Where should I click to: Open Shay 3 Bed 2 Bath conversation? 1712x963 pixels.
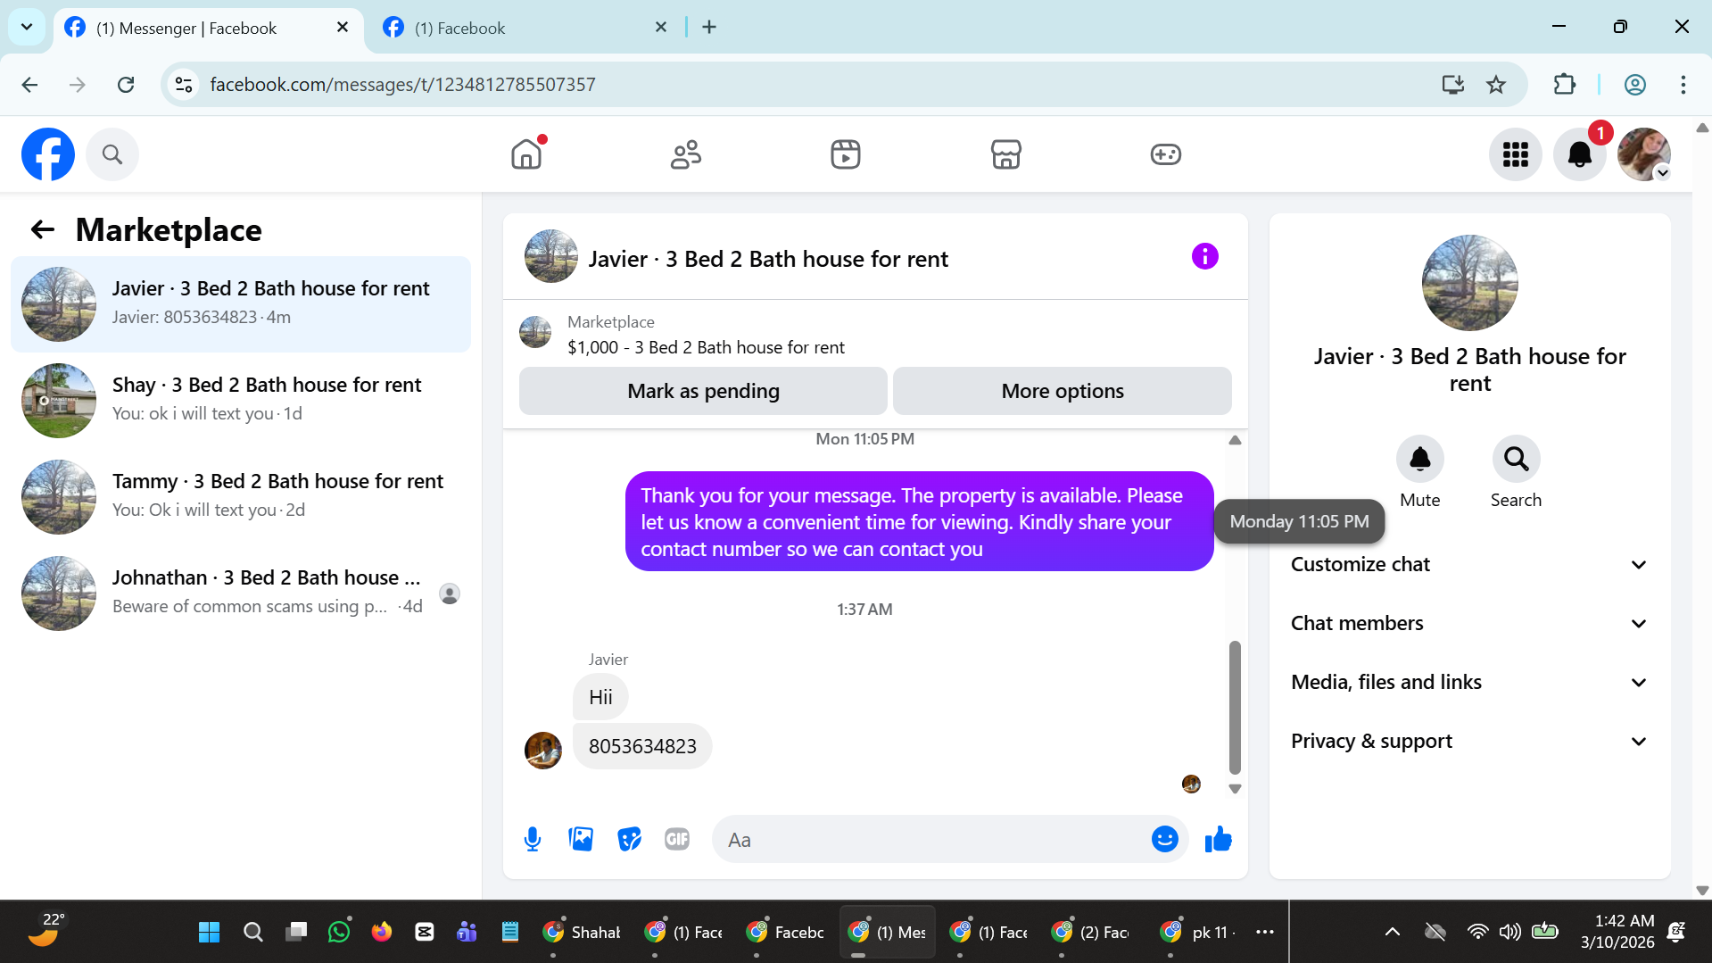[x=241, y=401]
